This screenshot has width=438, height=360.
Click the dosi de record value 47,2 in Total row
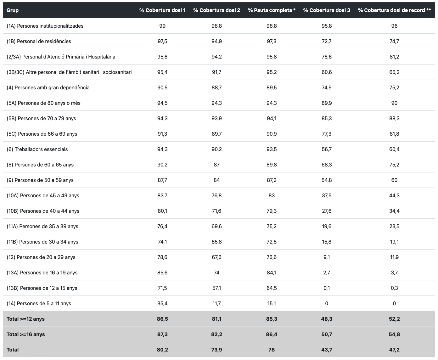click(x=394, y=350)
